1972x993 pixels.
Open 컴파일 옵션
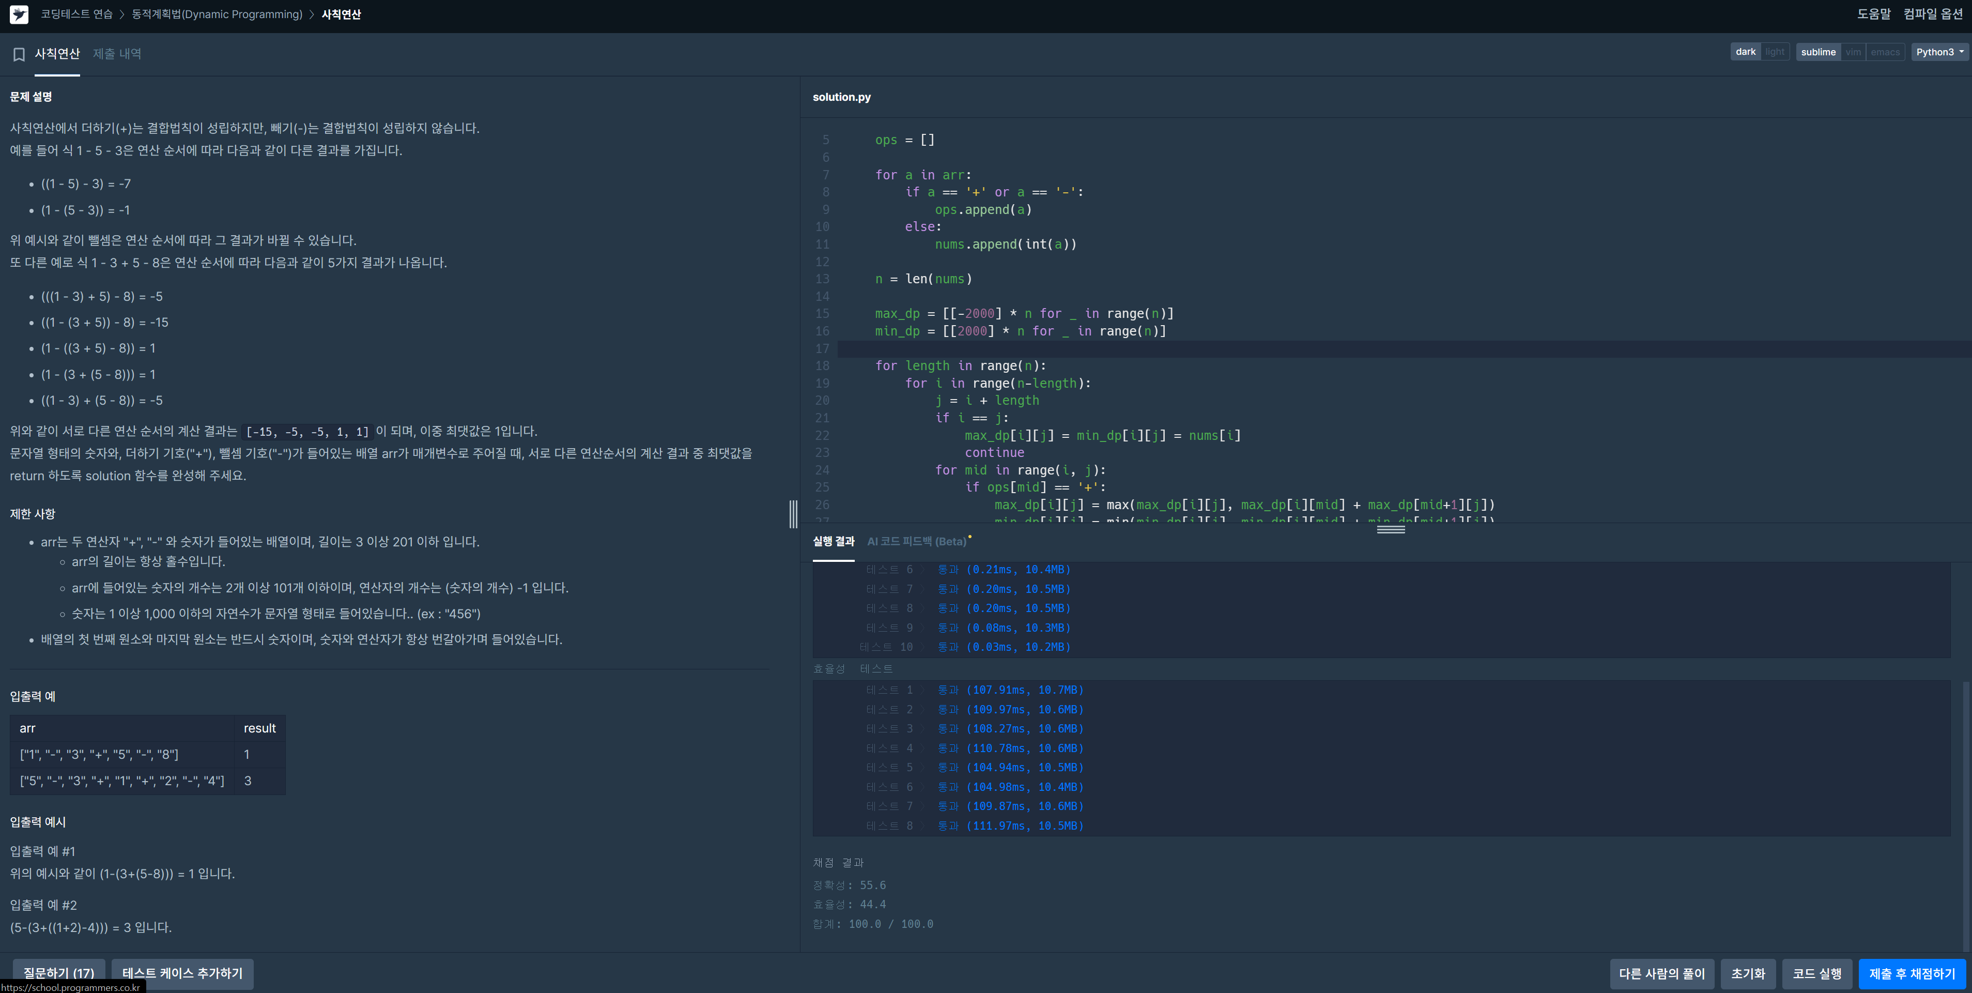click(1933, 14)
